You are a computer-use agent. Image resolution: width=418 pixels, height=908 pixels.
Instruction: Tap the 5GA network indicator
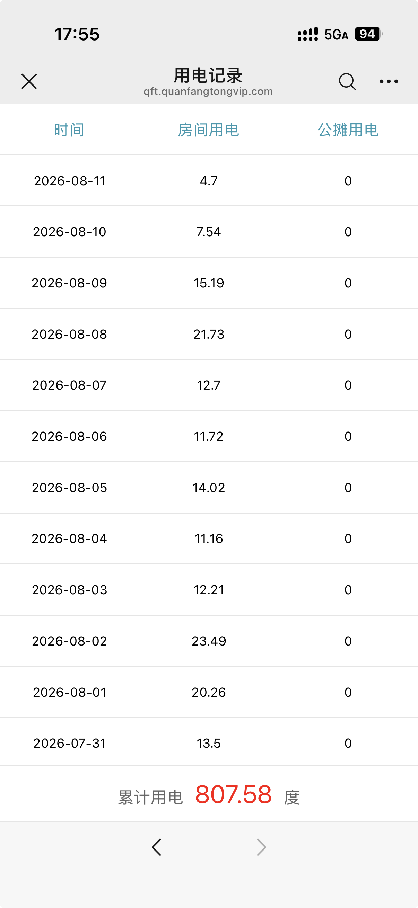coord(336,35)
